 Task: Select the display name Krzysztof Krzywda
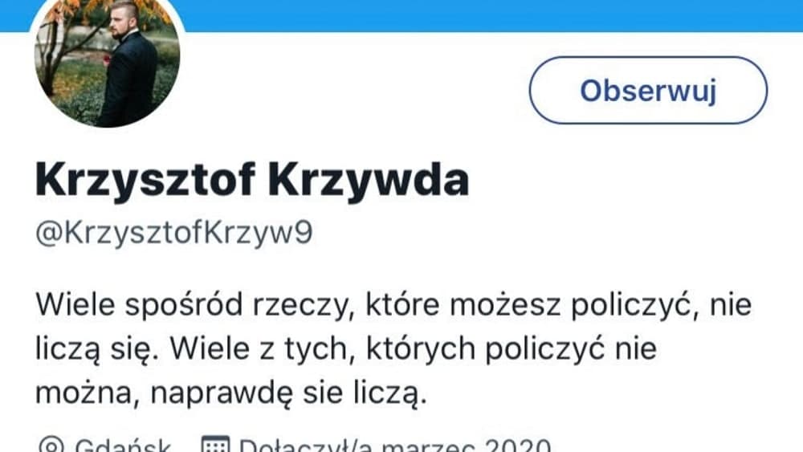pos(252,180)
